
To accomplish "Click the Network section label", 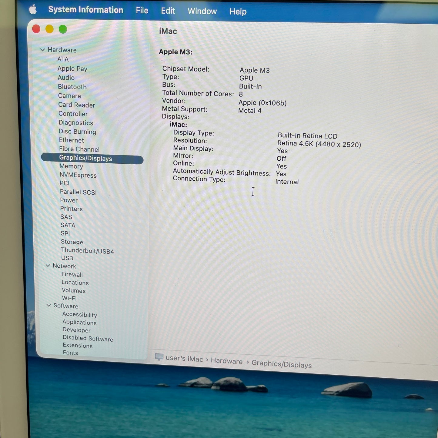I will tap(64, 266).
